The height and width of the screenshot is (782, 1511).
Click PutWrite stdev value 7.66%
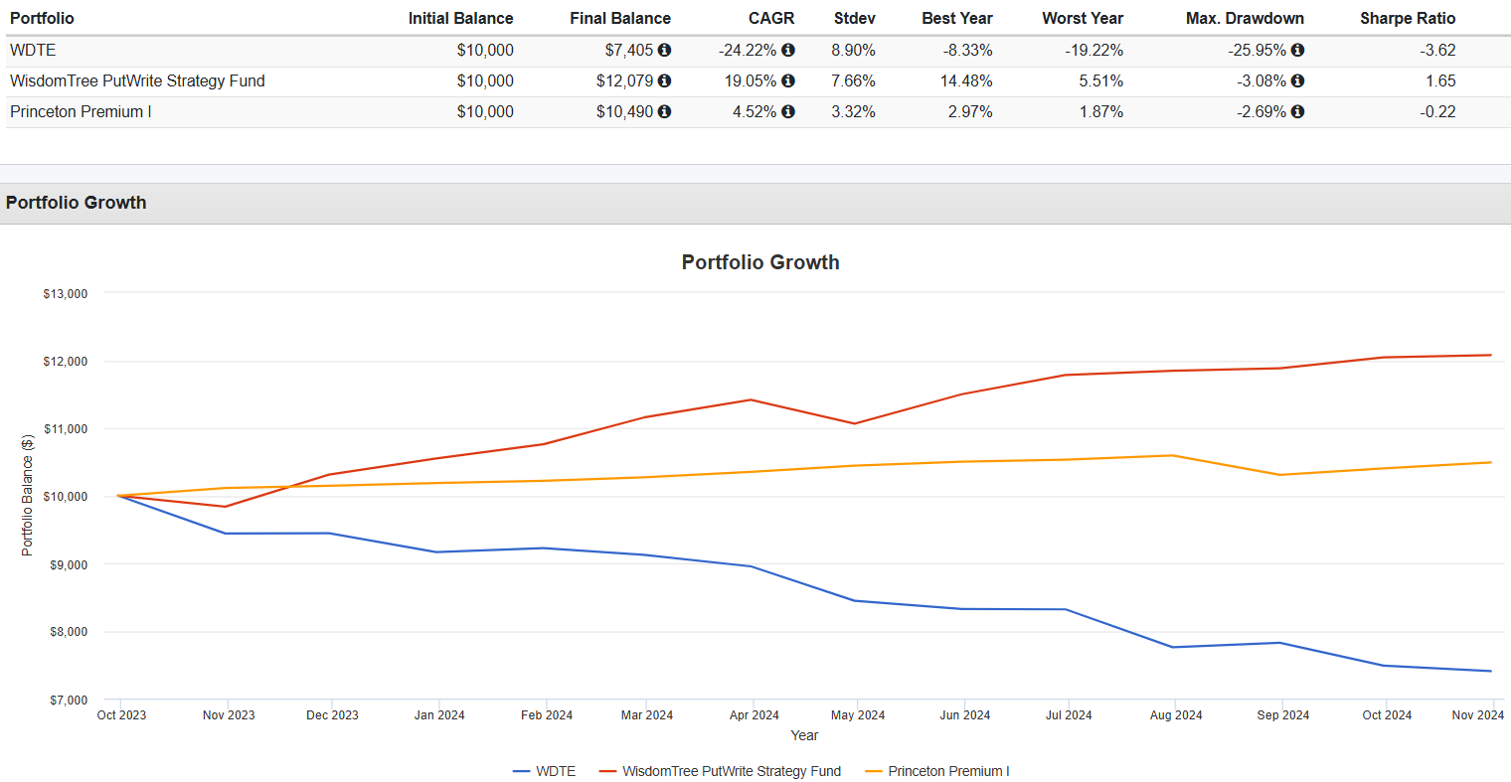tap(854, 80)
